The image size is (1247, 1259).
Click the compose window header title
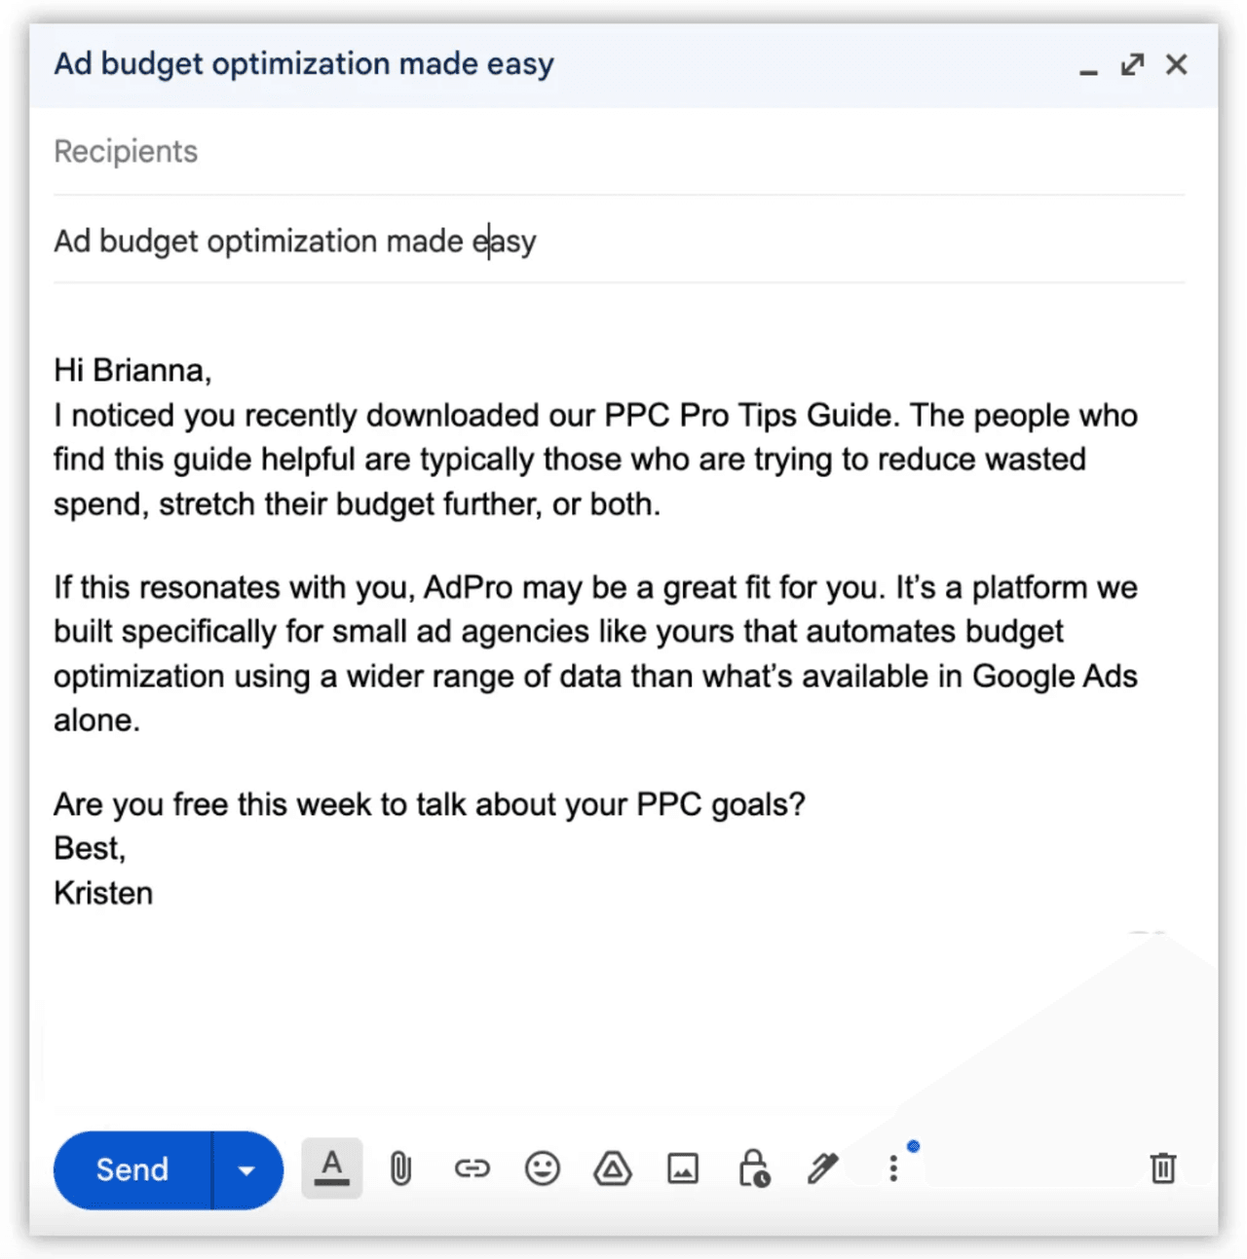click(x=304, y=64)
